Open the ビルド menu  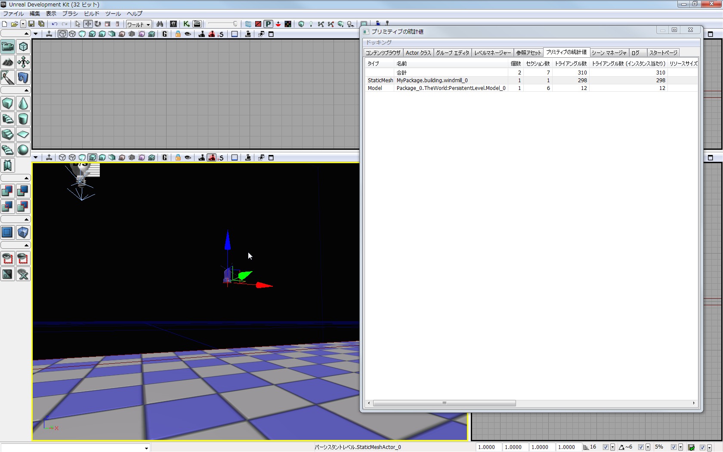pyautogui.click(x=92, y=14)
